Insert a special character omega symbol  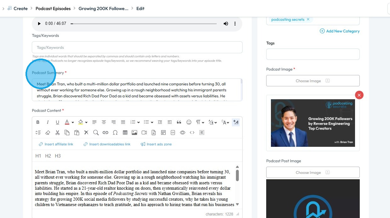tap(115, 133)
